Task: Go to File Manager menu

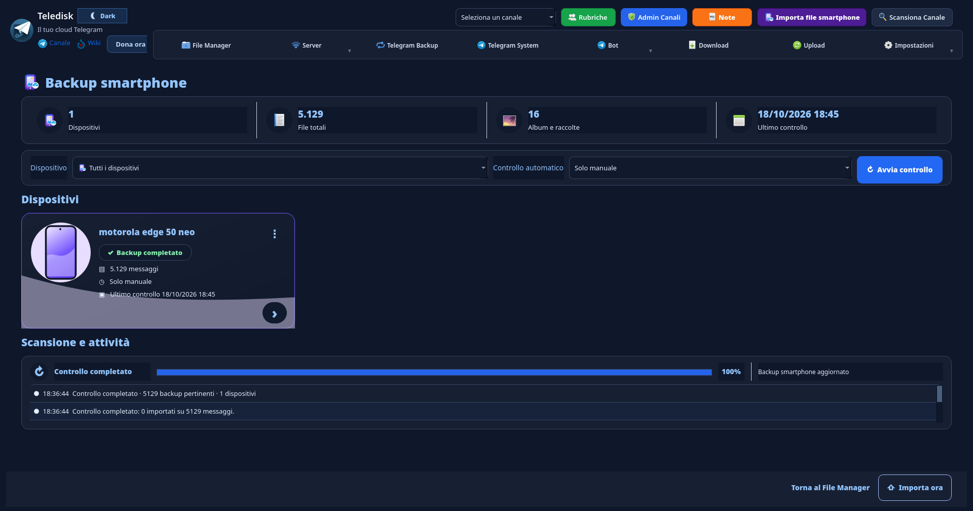Action: point(206,45)
